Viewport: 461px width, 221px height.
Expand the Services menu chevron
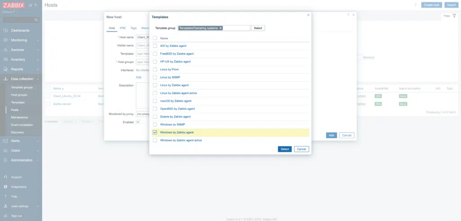click(38, 50)
